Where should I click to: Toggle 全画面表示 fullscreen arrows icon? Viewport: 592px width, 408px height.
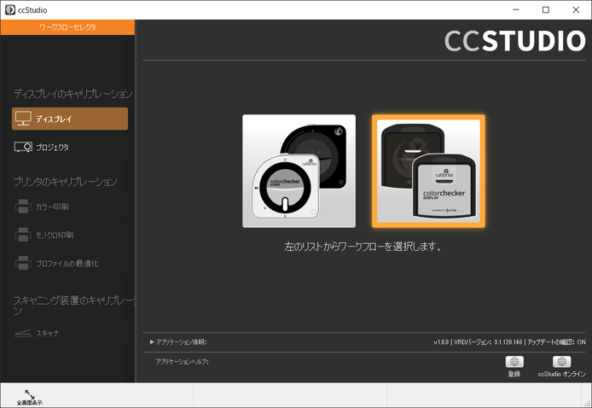tap(30, 394)
